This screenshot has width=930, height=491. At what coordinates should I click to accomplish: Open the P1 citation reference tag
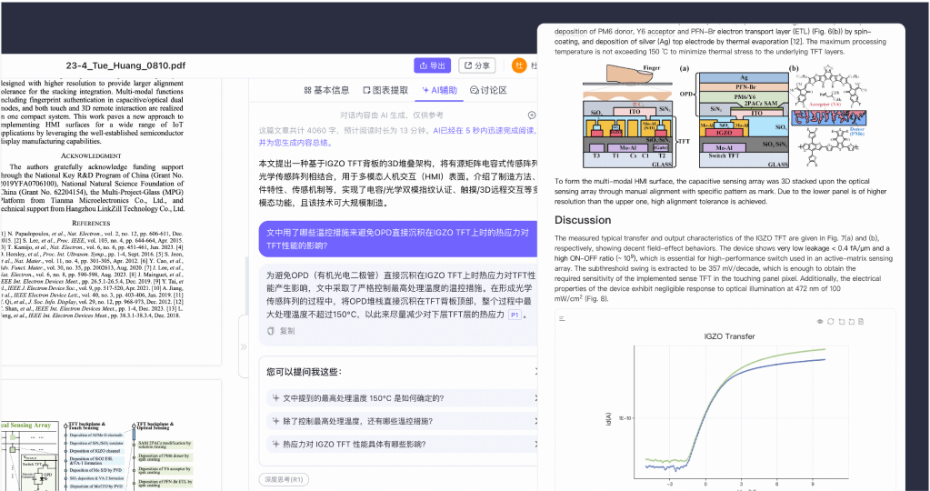point(515,315)
